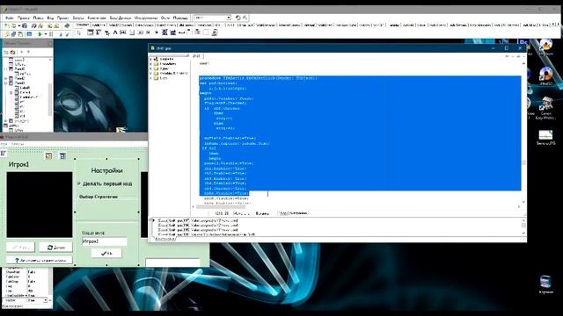Pick the TEdit component from the palette
This screenshot has width=563, height=316.
click(123, 33)
